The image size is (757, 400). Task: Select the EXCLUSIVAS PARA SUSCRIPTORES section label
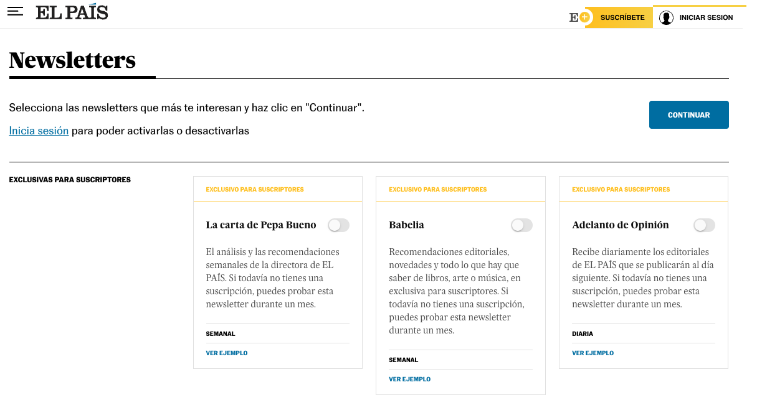coord(70,180)
